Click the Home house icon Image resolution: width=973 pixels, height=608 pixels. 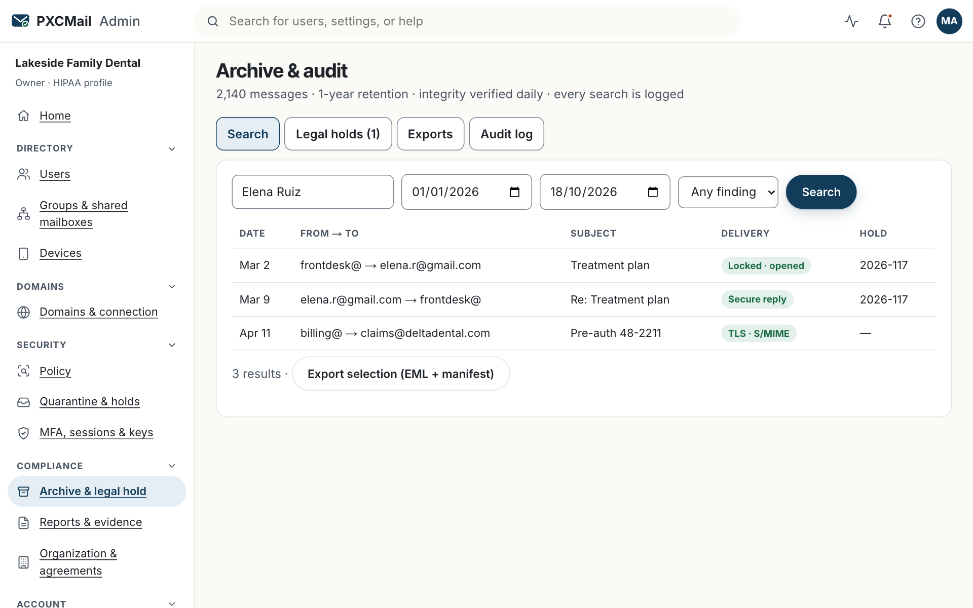pos(23,116)
